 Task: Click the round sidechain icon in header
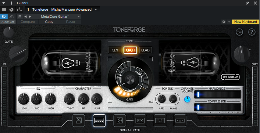pos(11,10)
